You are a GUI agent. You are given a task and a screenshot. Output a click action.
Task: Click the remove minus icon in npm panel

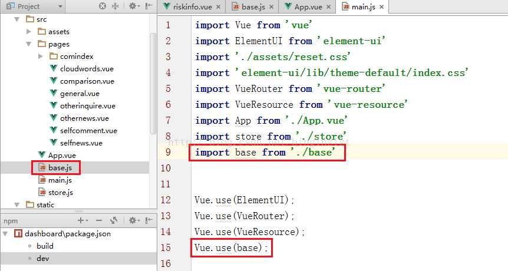[99, 221]
